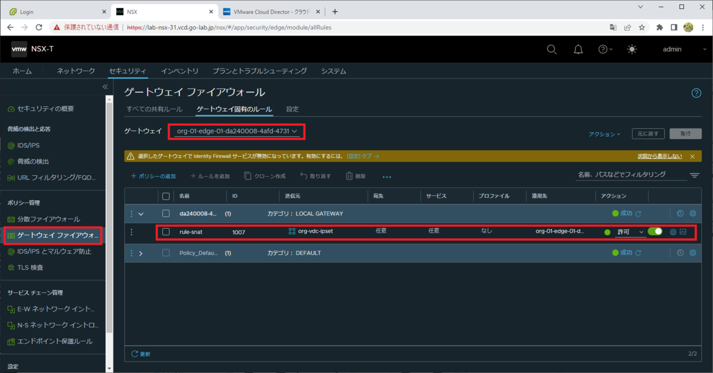713x373 pixels.
Task: Reload the page in the browser
Action: (x=39, y=27)
